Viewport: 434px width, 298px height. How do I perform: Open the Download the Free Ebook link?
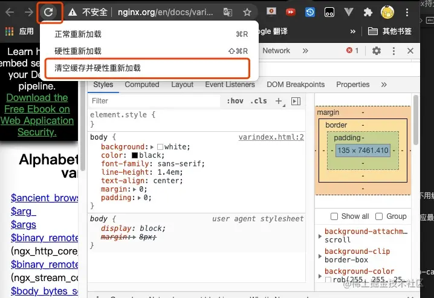(x=37, y=115)
